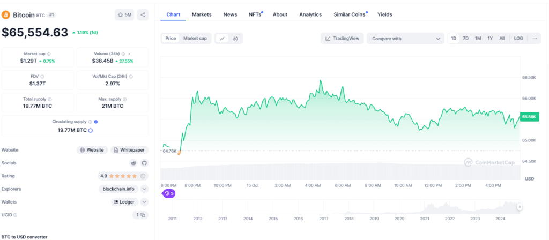The height and width of the screenshot is (240, 549).
Task: Copy the UCID value icon
Action: click(143, 215)
